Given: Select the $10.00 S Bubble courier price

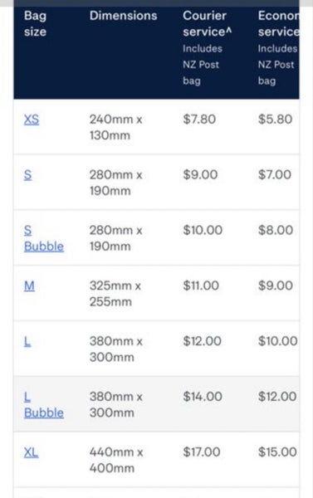Looking at the screenshot, I should (203, 230).
